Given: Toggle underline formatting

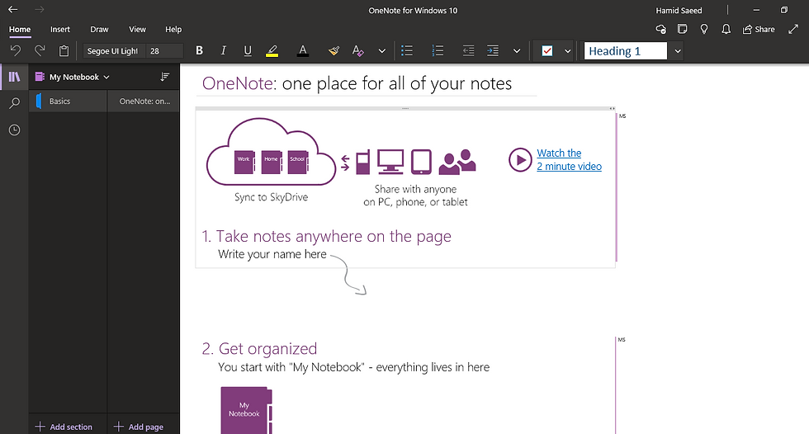Looking at the screenshot, I should (x=248, y=50).
